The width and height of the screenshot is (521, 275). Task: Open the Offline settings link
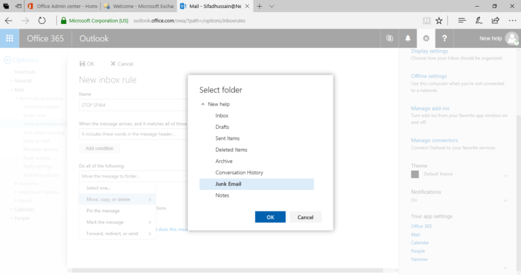[428, 76]
